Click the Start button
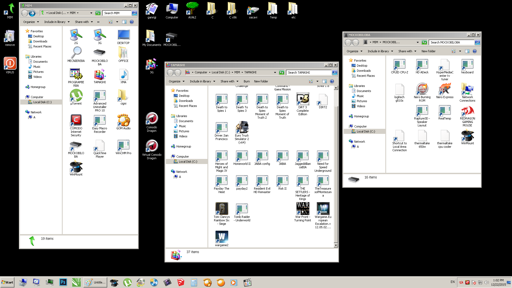Viewport: 512px width, 288px height. click(7, 282)
